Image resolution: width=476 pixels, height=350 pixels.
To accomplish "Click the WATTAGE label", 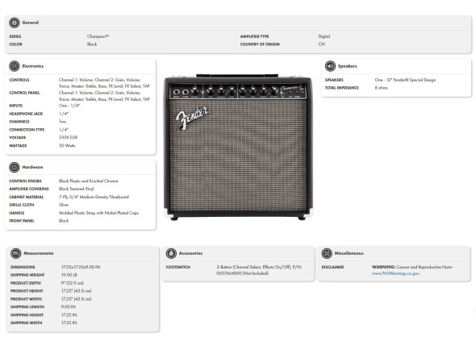I will point(18,146).
